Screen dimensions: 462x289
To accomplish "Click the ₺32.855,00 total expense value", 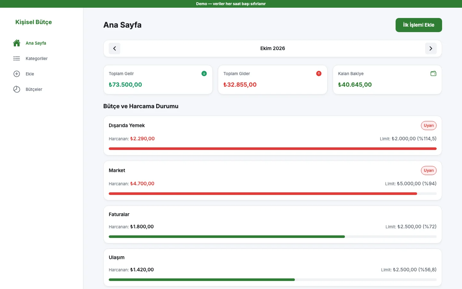I will click(x=240, y=85).
